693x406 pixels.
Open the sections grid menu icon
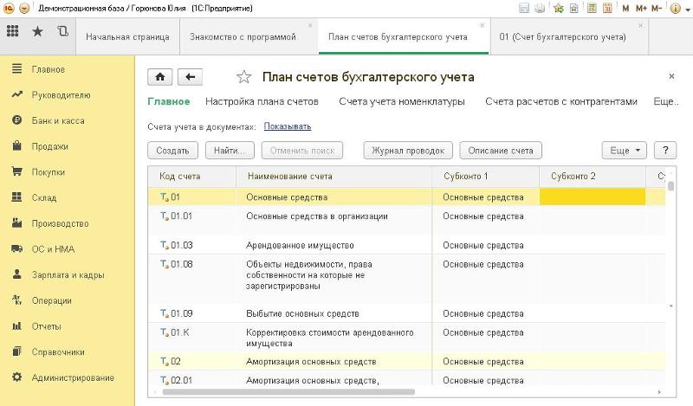13,31
